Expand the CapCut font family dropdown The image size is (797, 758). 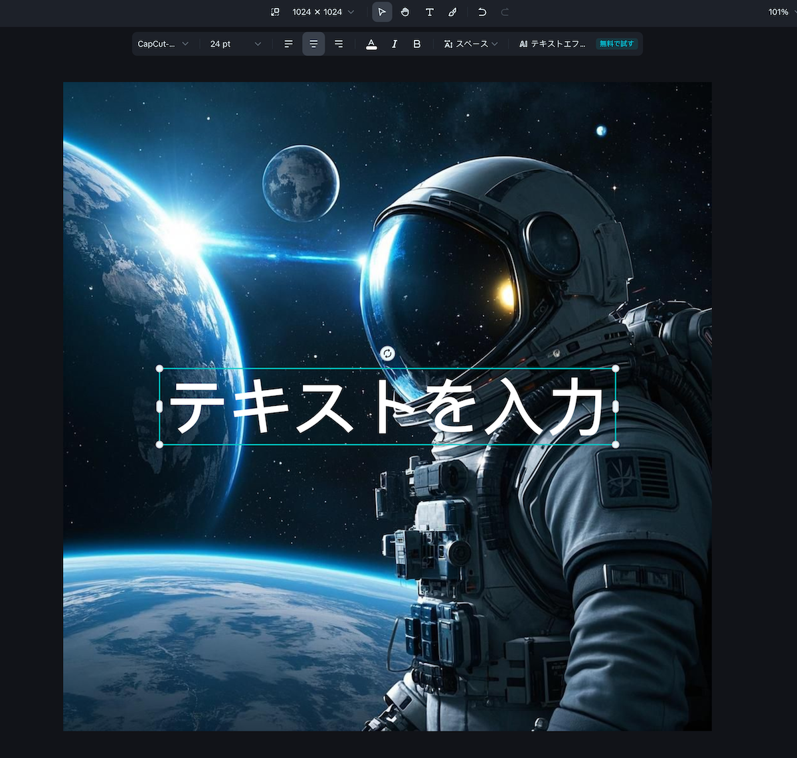point(163,44)
